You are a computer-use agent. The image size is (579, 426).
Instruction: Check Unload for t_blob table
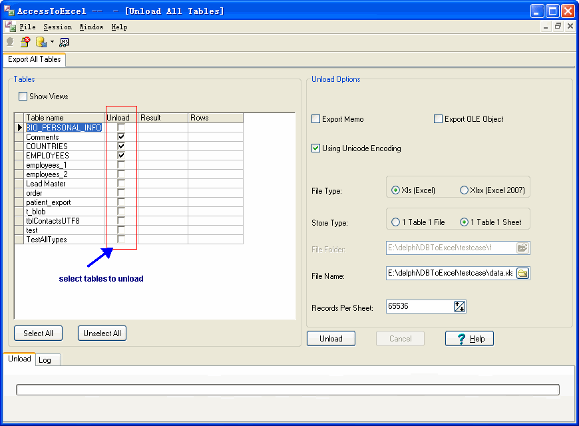click(x=121, y=212)
